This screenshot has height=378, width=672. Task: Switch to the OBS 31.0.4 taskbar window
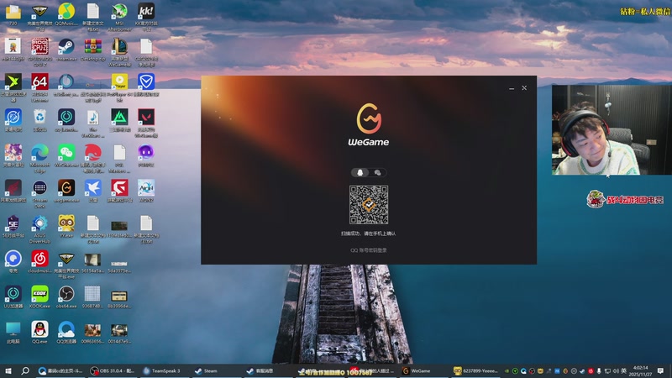(x=113, y=370)
